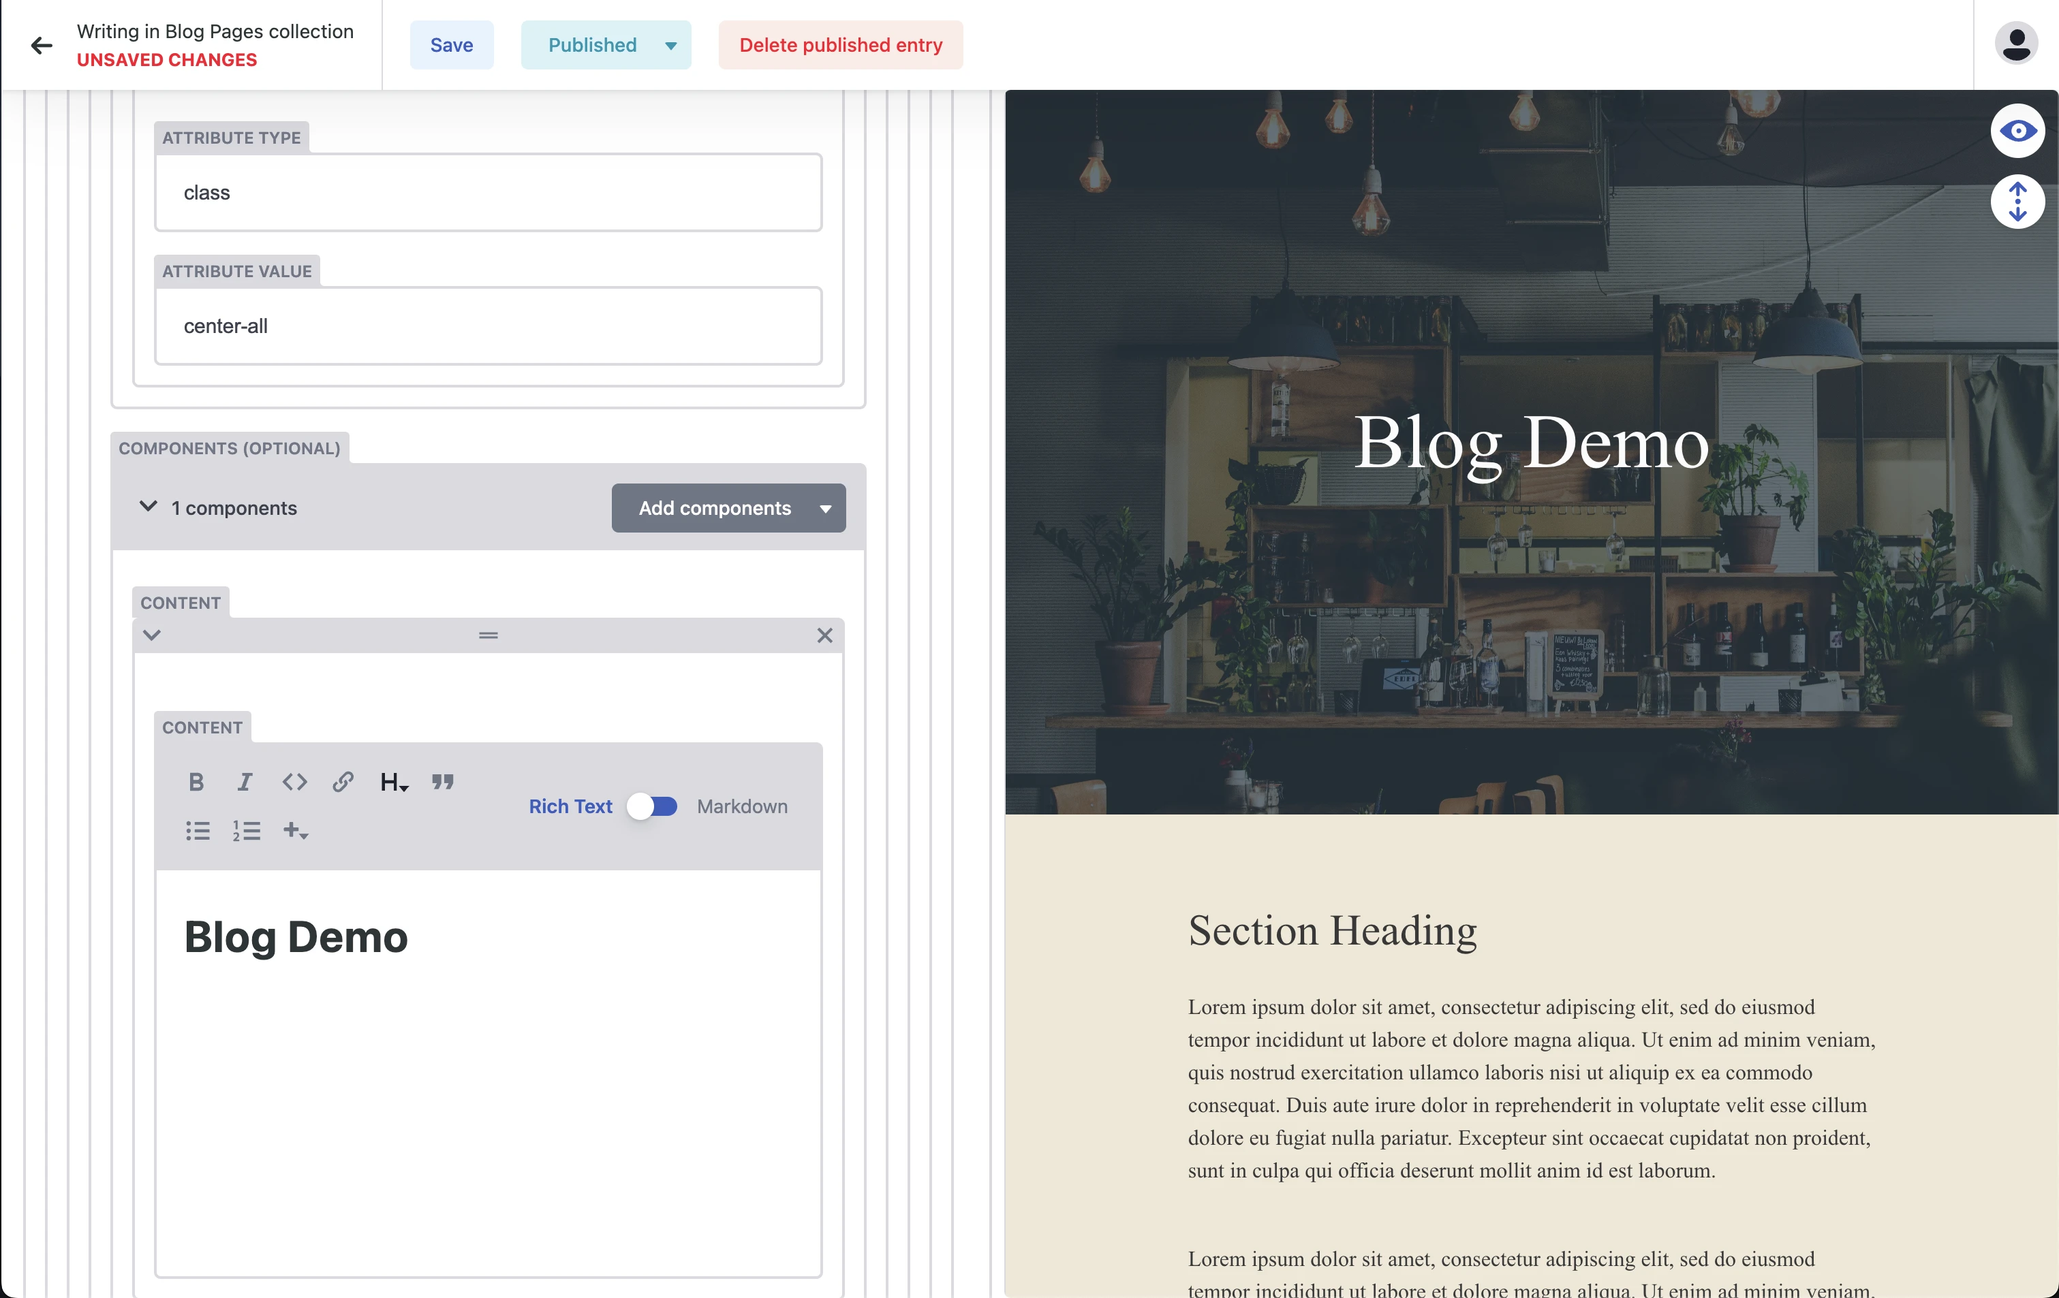This screenshot has width=2059, height=1298.
Task: Toggle scroll sync arrows icon
Action: point(2017,202)
